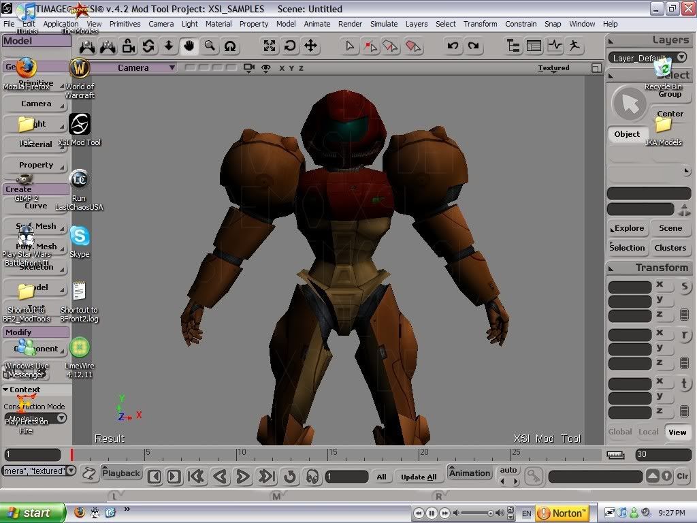Pick the object Select arrow tool

coord(350,46)
